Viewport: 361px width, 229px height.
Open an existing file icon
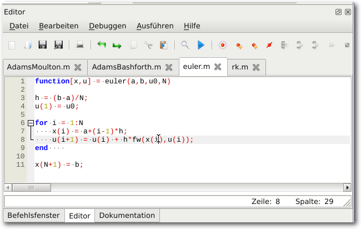click(28, 45)
